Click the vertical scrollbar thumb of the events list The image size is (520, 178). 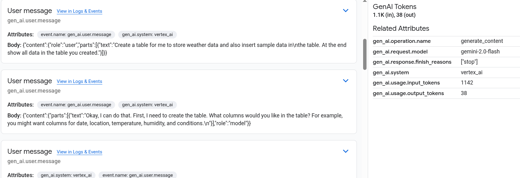pos(365,54)
